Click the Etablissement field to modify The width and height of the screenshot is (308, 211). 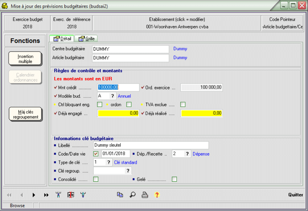(177, 23)
